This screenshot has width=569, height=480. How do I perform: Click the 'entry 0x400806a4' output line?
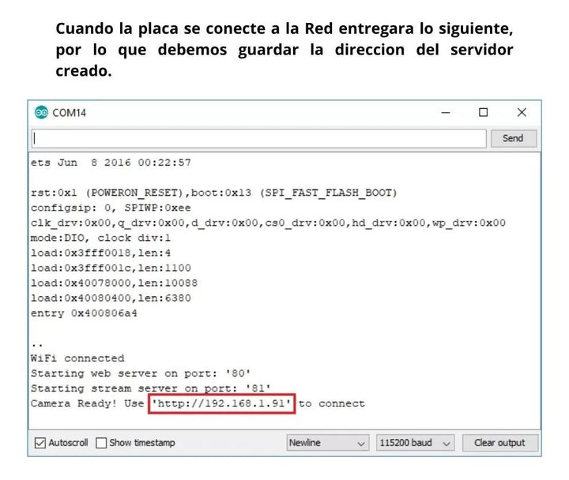[x=85, y=313]
